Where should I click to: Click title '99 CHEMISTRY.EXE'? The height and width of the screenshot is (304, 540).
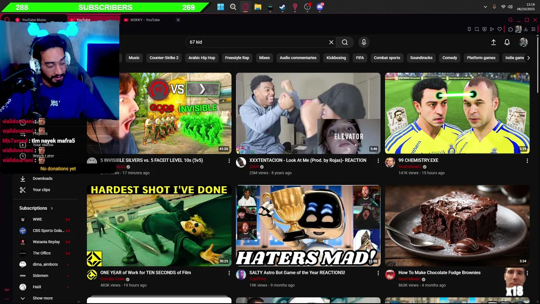418,160
